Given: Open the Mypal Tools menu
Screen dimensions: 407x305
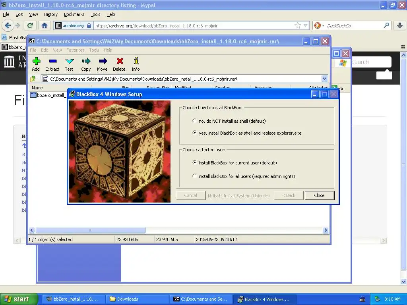Looking at the screenshot, I should click(x=95, y=14).
